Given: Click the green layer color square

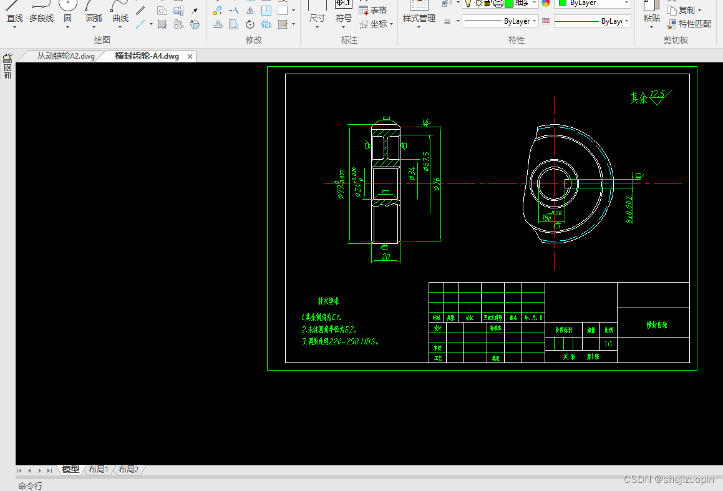Looking at the screenshot, I should (x=509, y=3).
